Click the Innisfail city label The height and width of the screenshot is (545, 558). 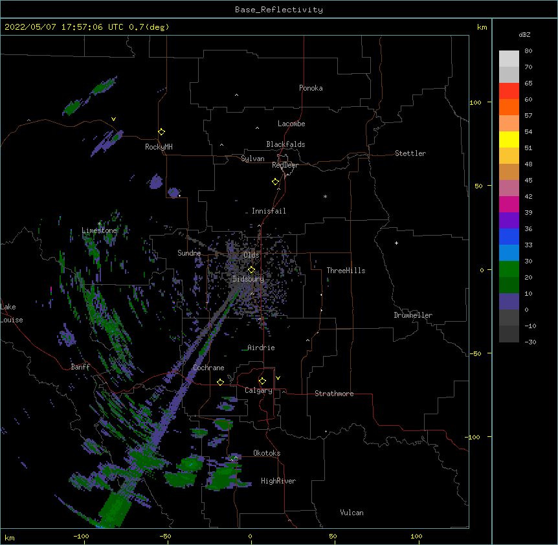(269, 211)
